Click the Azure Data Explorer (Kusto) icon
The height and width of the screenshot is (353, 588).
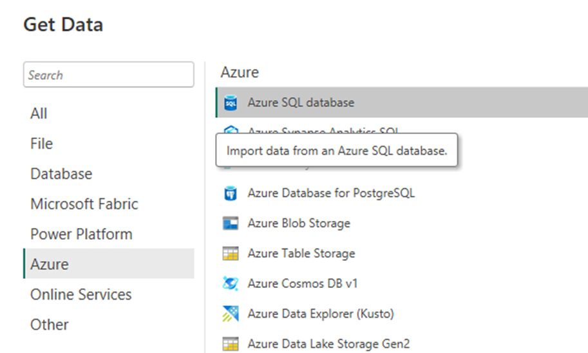[x=230, y=314]
